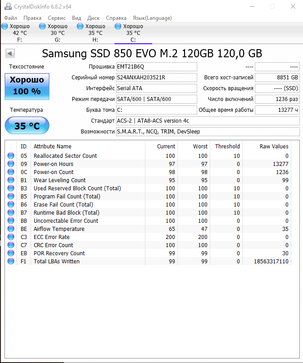Click the Буква тома field C:
Screen dimensions: 303x363
(x=157, y=110)
